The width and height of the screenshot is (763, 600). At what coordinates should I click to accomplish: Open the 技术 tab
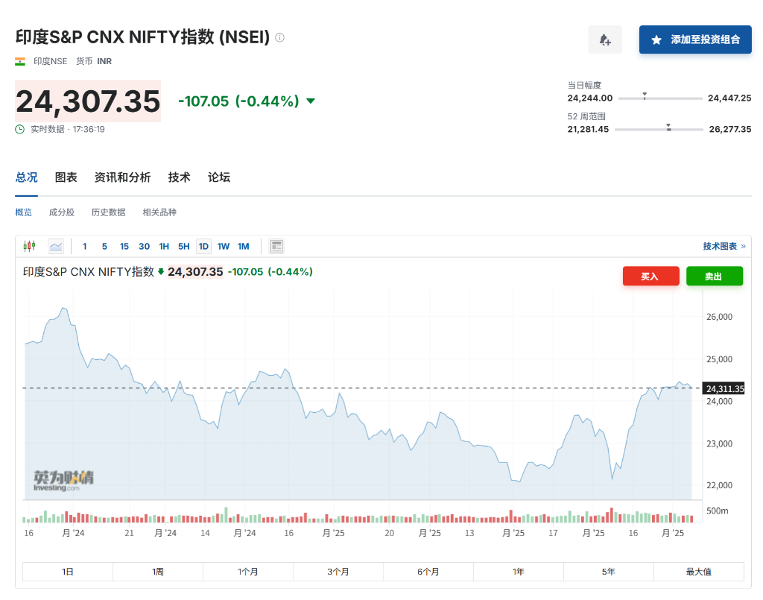(x=179, y=177)
